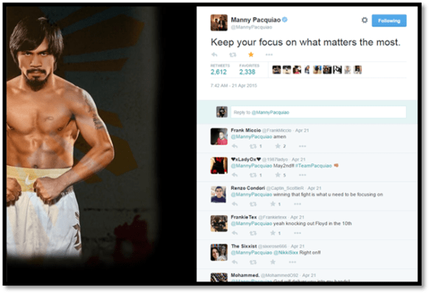View the 2,338 favorites count
430x294 pixels.
247,72
